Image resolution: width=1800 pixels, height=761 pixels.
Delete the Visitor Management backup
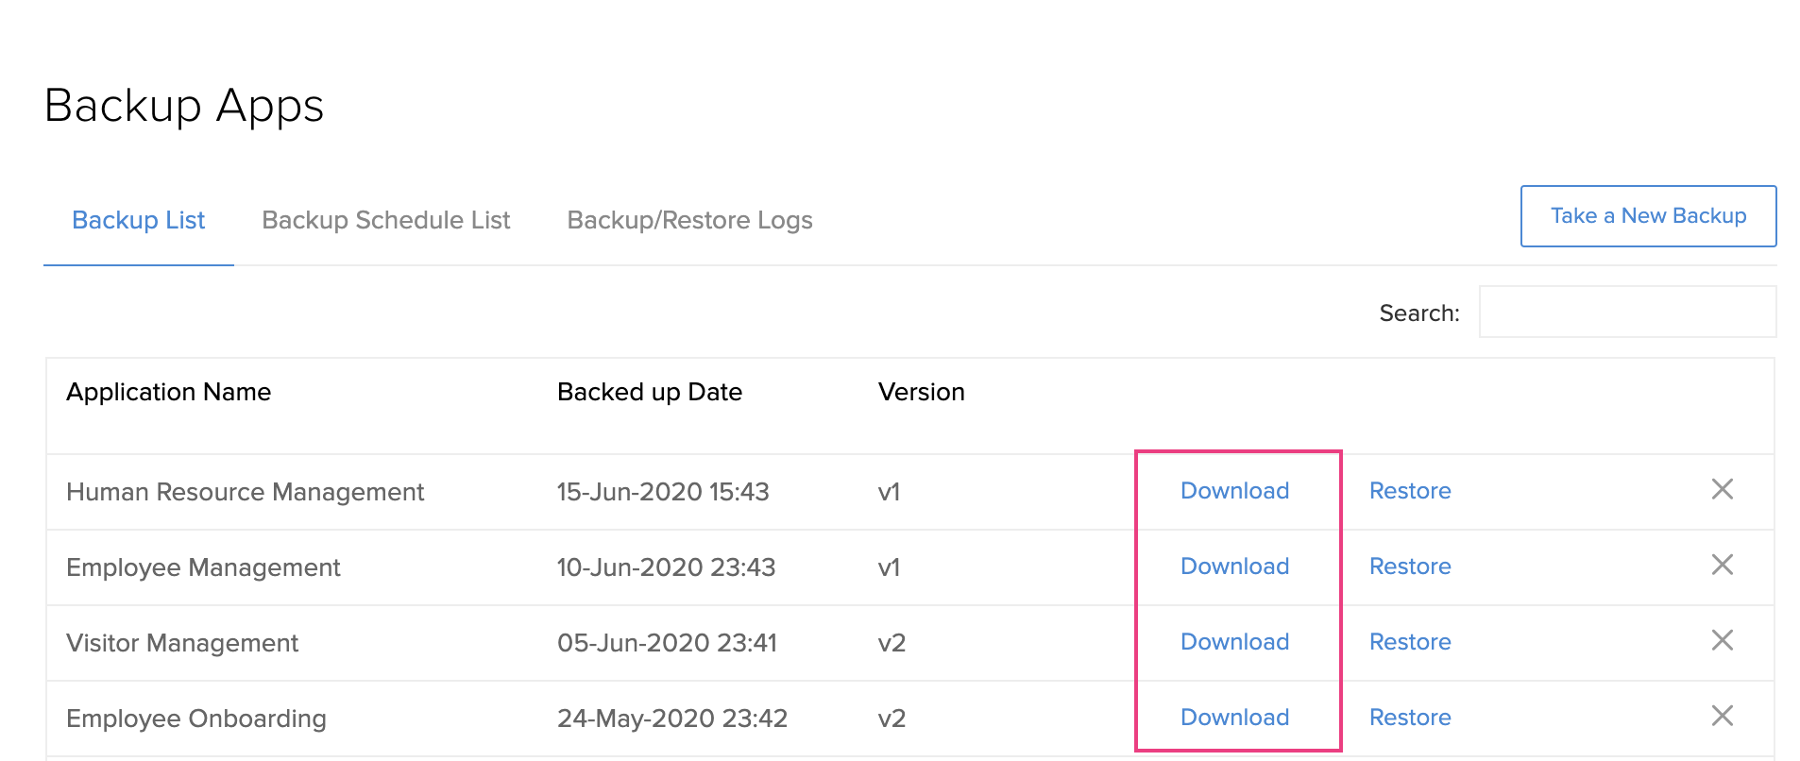[x=1723, y=641]
